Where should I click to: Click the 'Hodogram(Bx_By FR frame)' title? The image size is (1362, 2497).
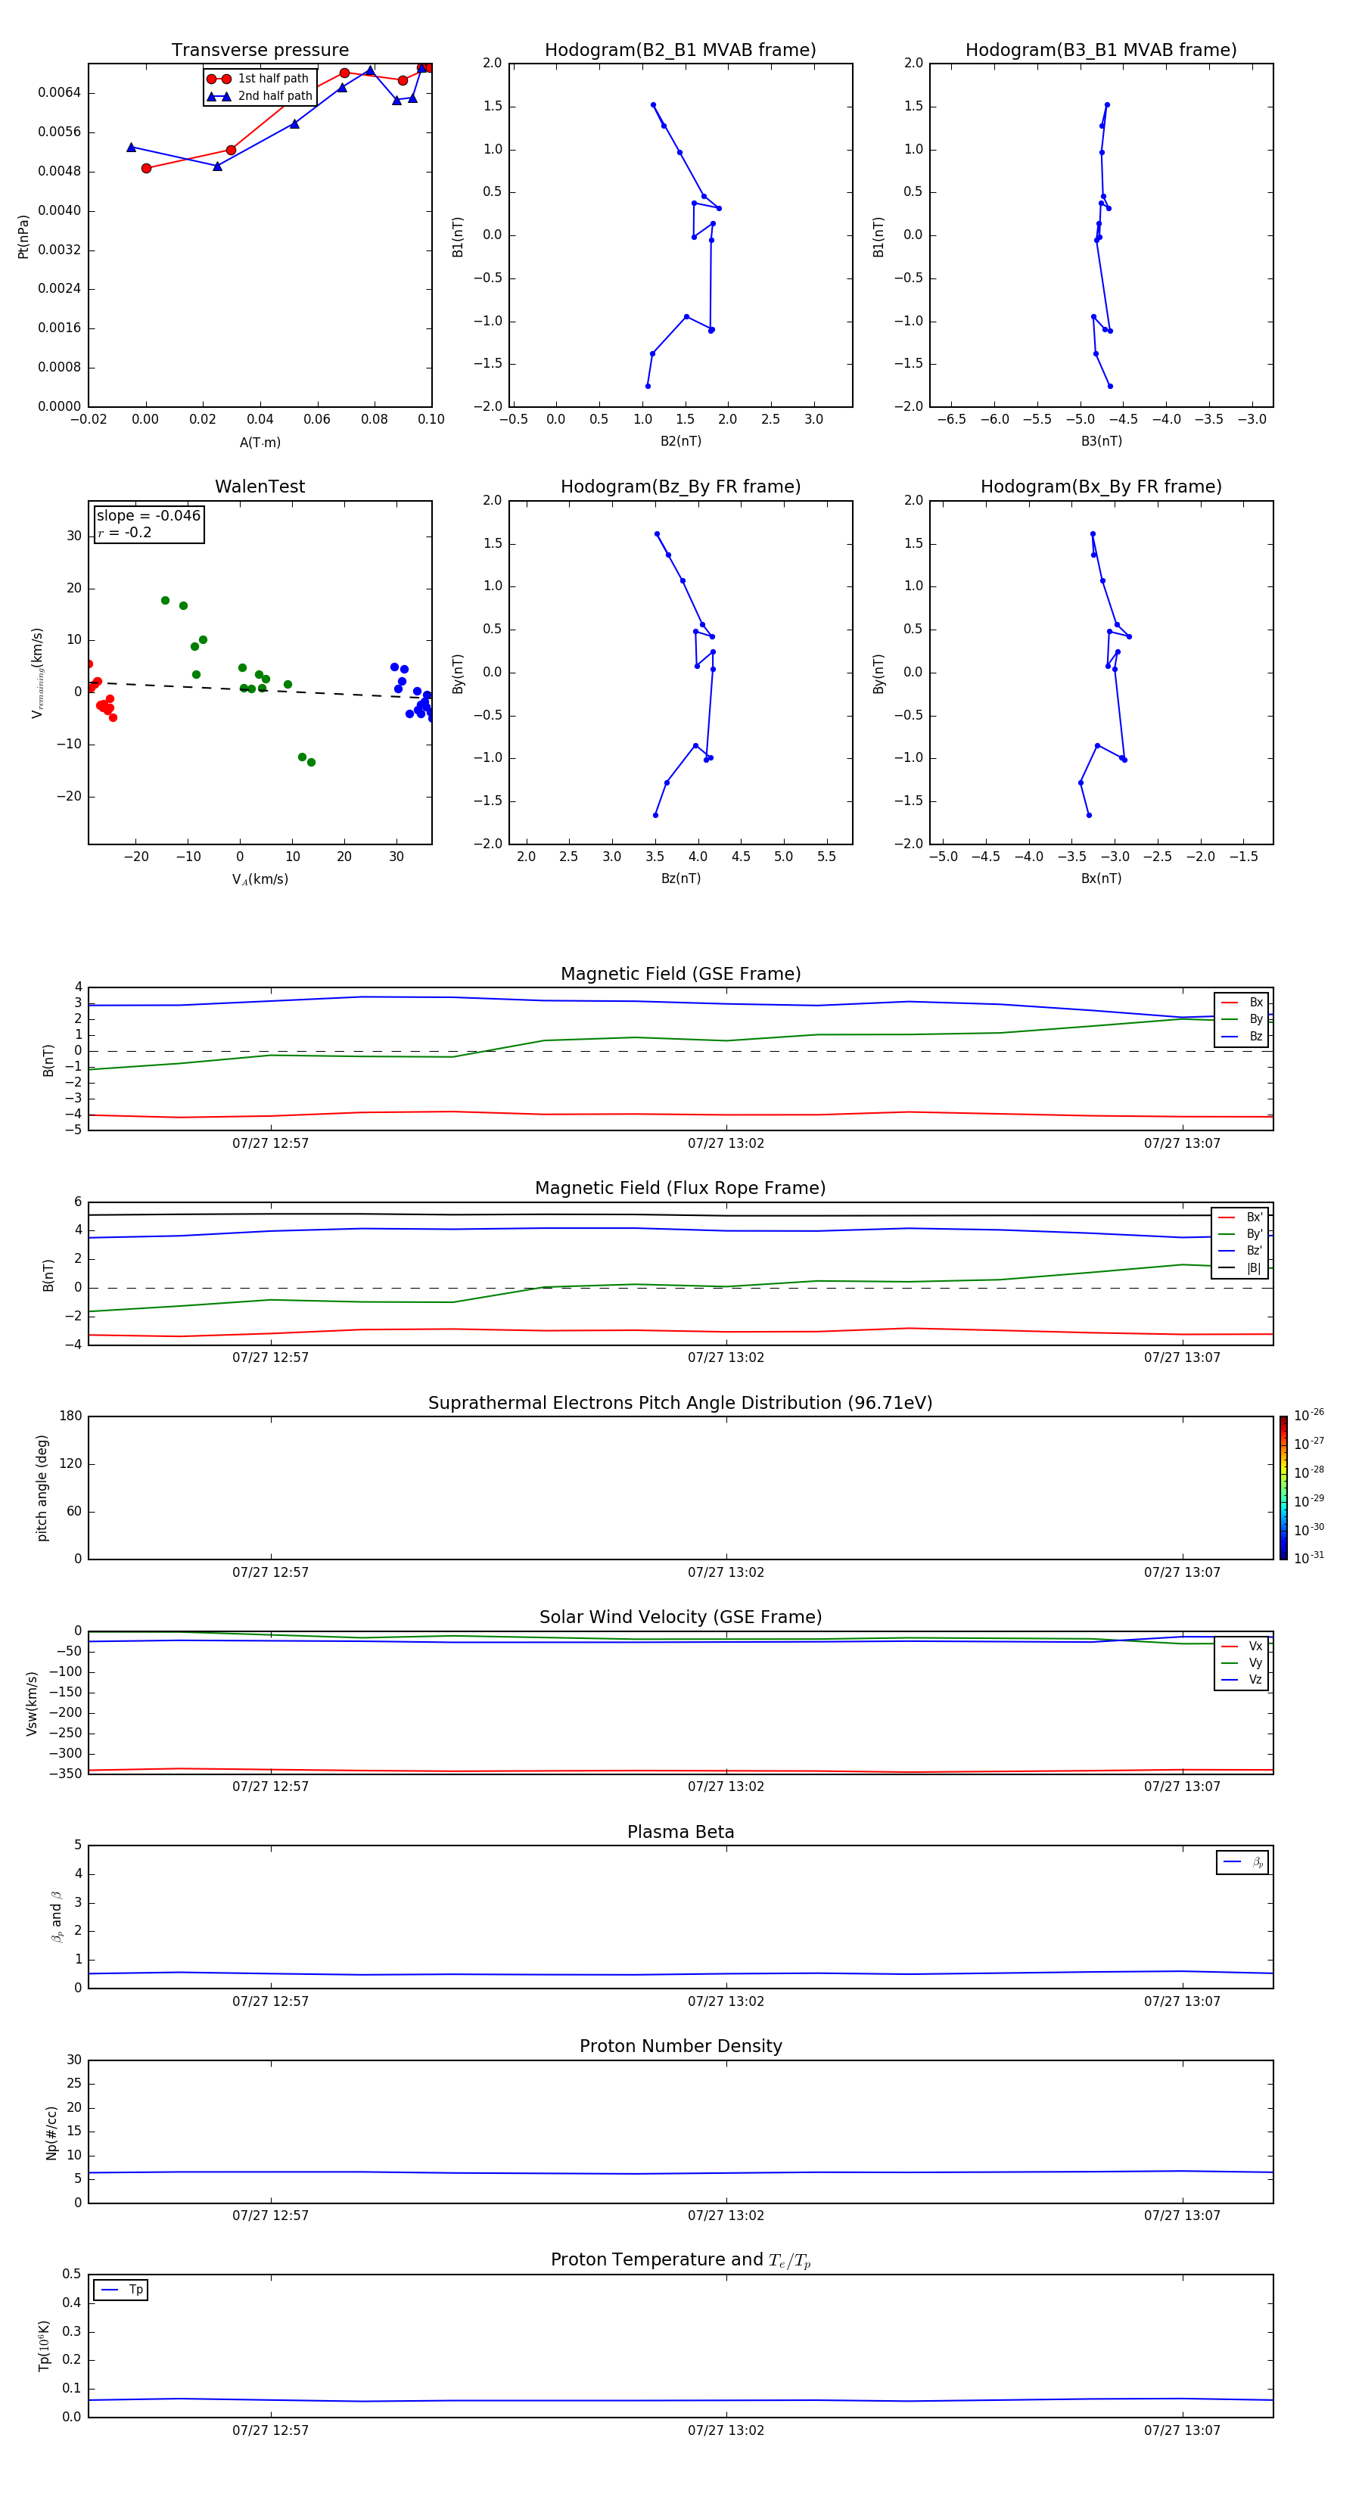(x=1100, y=487)
